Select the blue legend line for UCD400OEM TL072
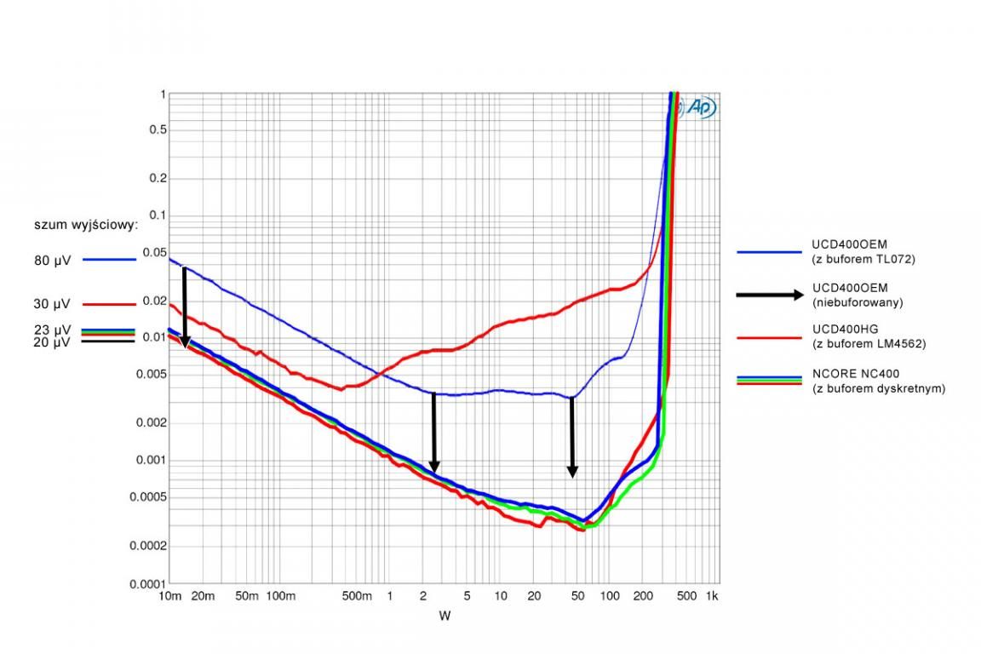The image size is (981, 654). pos(769,252)
